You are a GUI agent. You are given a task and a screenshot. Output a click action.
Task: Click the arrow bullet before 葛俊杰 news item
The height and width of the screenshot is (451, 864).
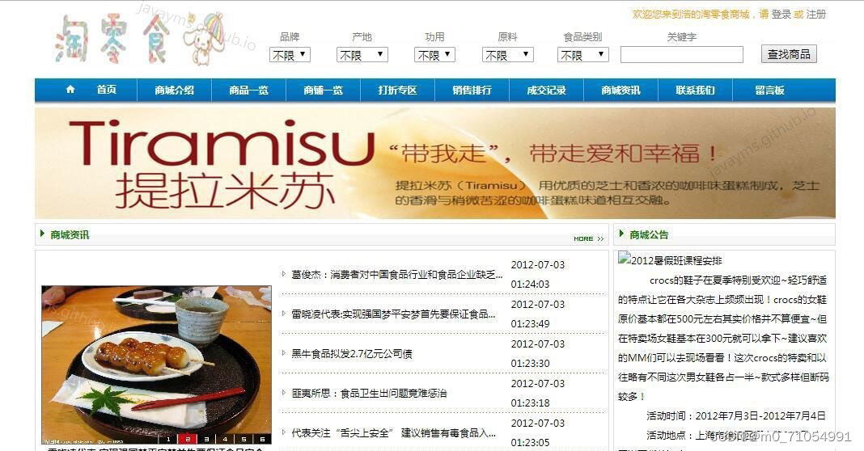[283, 274]
